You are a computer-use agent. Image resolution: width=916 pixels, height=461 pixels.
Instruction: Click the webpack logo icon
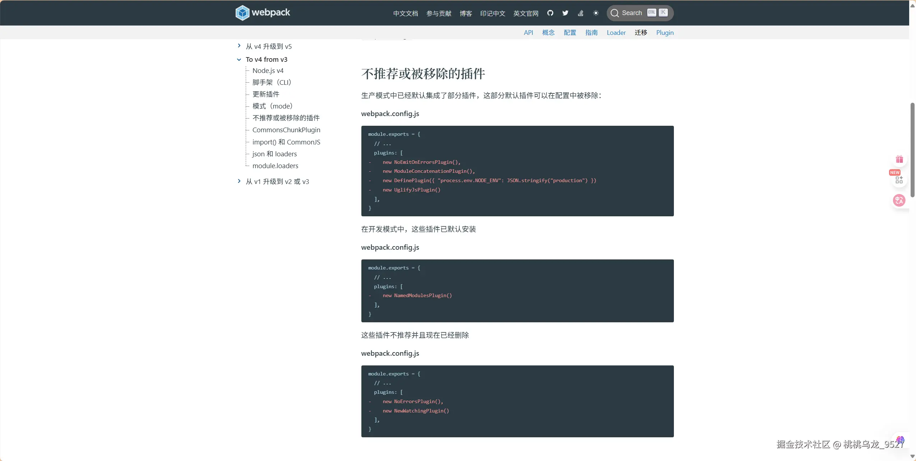pos(242,13)
